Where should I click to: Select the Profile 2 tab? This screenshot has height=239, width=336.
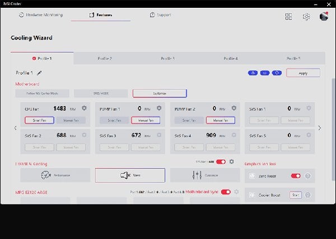pos(105,58)
